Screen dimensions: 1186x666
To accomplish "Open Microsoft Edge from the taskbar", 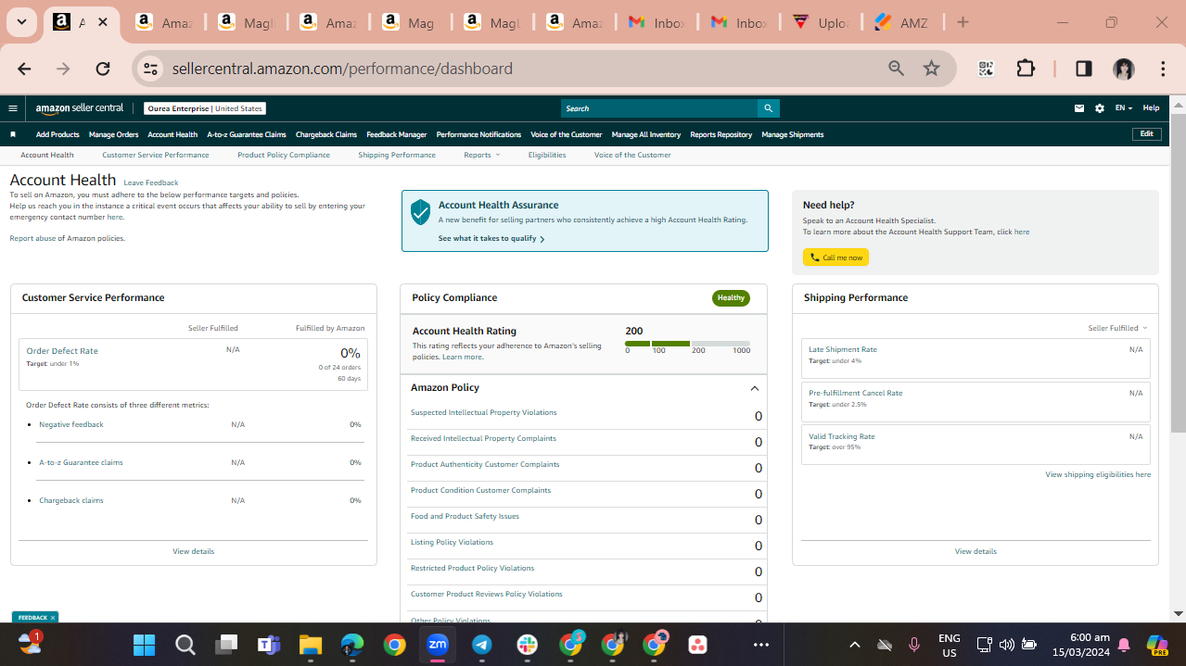I will point(352,645).
